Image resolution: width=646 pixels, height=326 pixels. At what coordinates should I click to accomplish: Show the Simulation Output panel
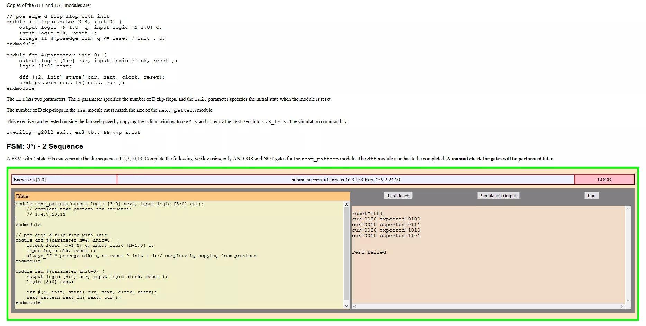coord(498,196)
